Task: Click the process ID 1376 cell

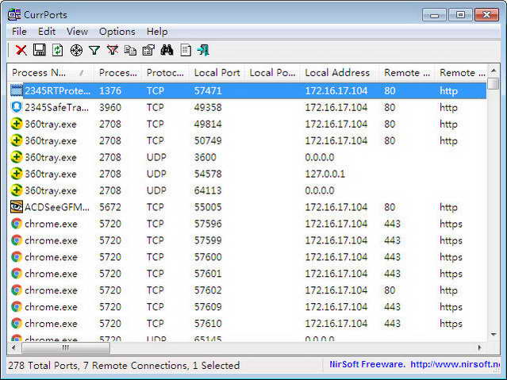Action: 110,91
